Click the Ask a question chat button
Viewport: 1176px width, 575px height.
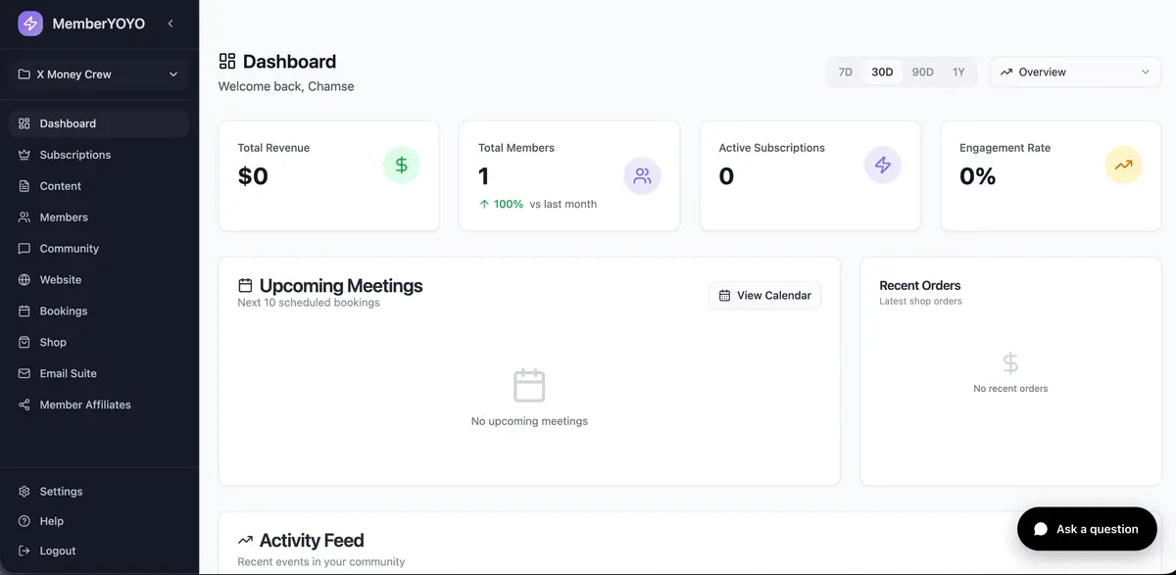(x=1087, y=528)
